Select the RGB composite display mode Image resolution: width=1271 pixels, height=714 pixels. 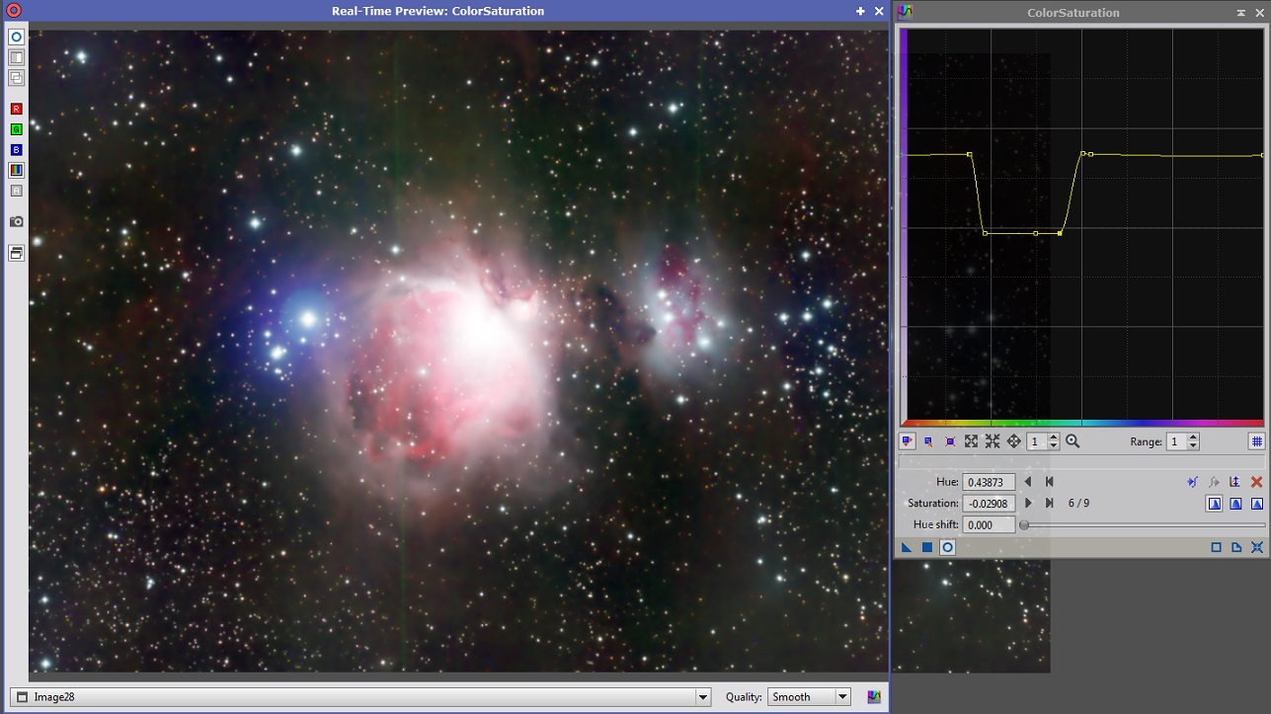point(16,170)
